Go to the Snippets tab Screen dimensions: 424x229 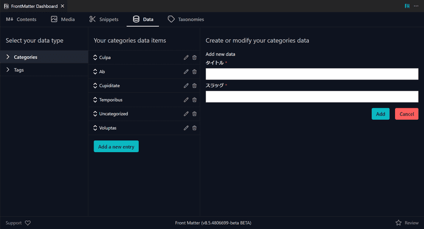(104, 20)
